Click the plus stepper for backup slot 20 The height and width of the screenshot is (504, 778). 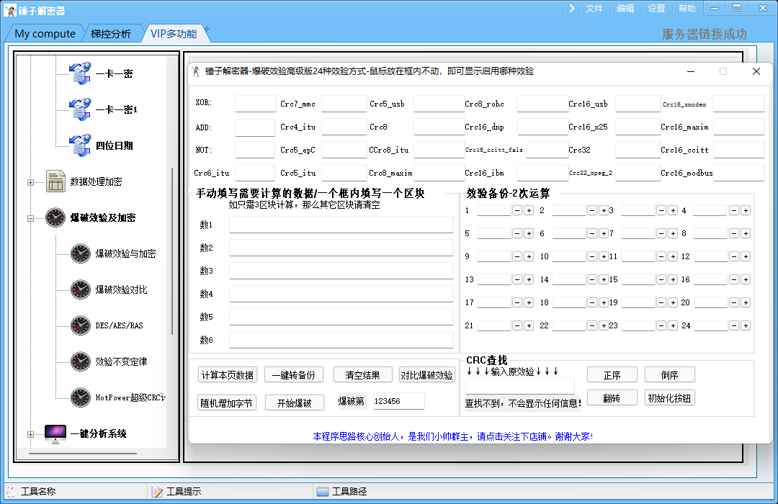click(x=746, y=302)
